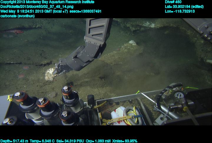Click the Oxy= 1.083 ml/l reading
Image resolution: width=212 pixels, height=143 pixels.
click(98, 141)
